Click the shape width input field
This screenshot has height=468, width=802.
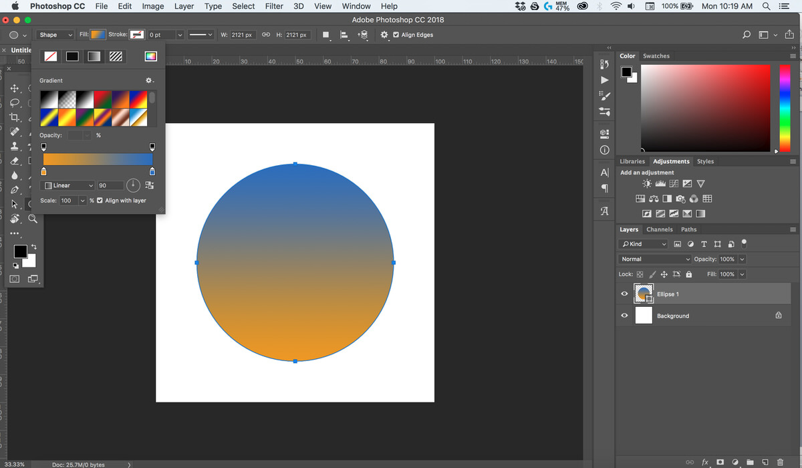(243, 35)
